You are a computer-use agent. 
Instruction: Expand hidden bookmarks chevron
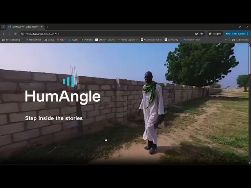pyautogui.click(x=226, y=40)
